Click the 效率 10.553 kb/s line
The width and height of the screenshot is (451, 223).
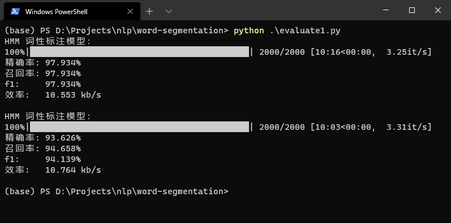(x=53, y=95)
